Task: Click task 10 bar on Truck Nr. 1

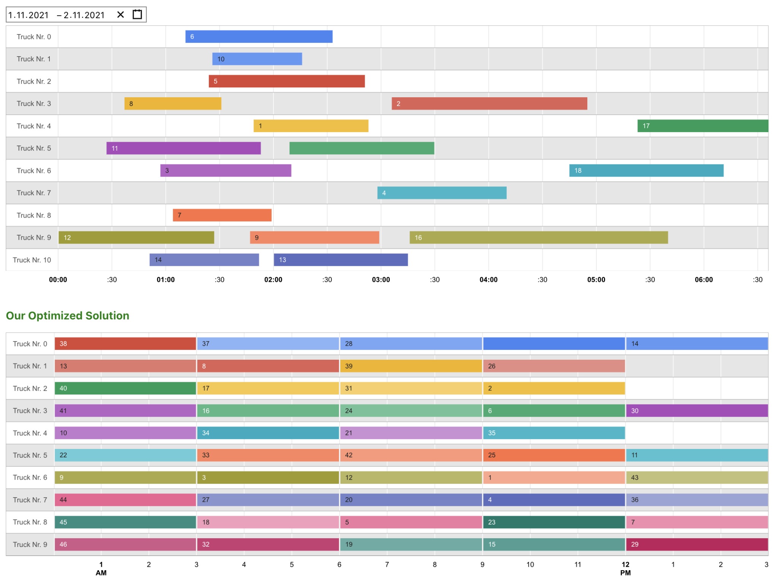Action: (x=257, y=59)
